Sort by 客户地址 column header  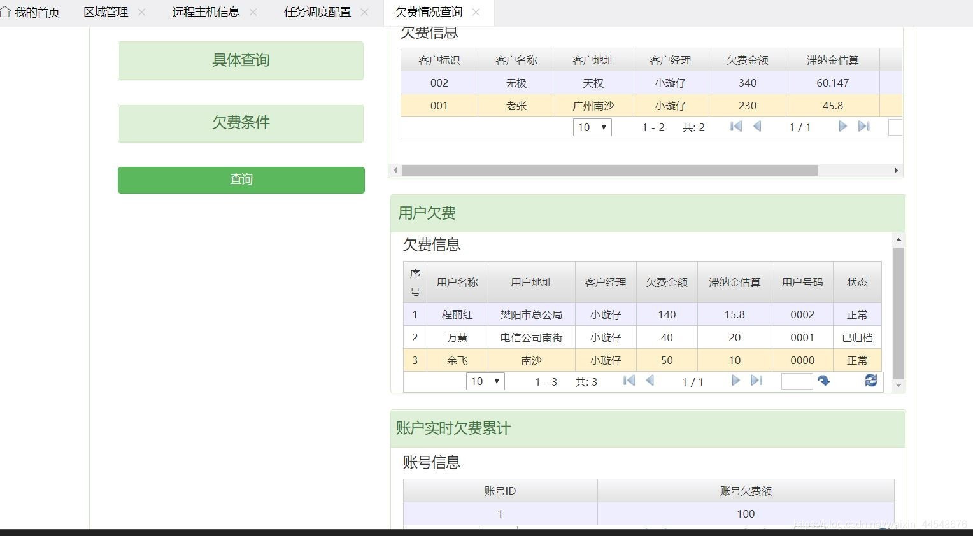593,60
